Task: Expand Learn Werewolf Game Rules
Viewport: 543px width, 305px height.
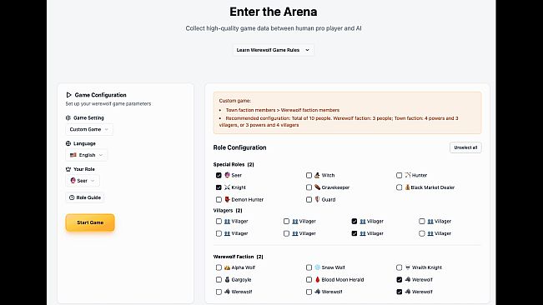Action: 274,50
